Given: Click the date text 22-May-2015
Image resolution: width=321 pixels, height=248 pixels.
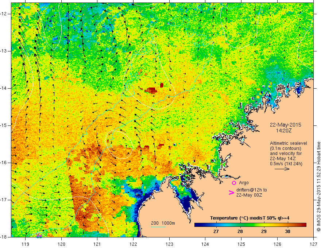Looking at the screenshot, I should (285, 125).
